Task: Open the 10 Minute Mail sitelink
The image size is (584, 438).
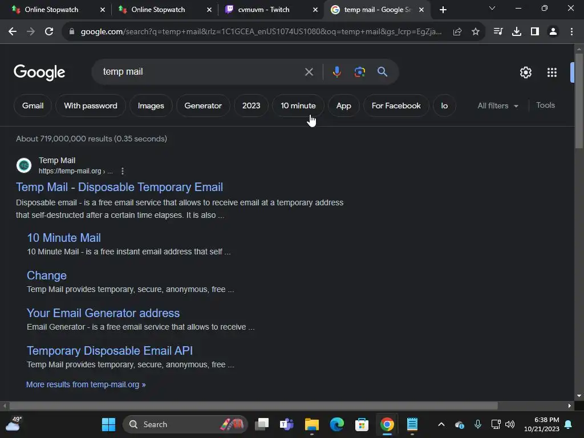Action: (x=64, y=238)
